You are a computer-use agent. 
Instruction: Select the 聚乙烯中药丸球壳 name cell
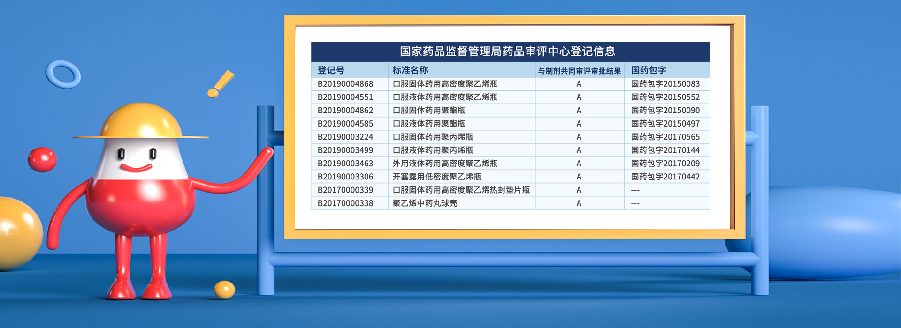point(425,203)
